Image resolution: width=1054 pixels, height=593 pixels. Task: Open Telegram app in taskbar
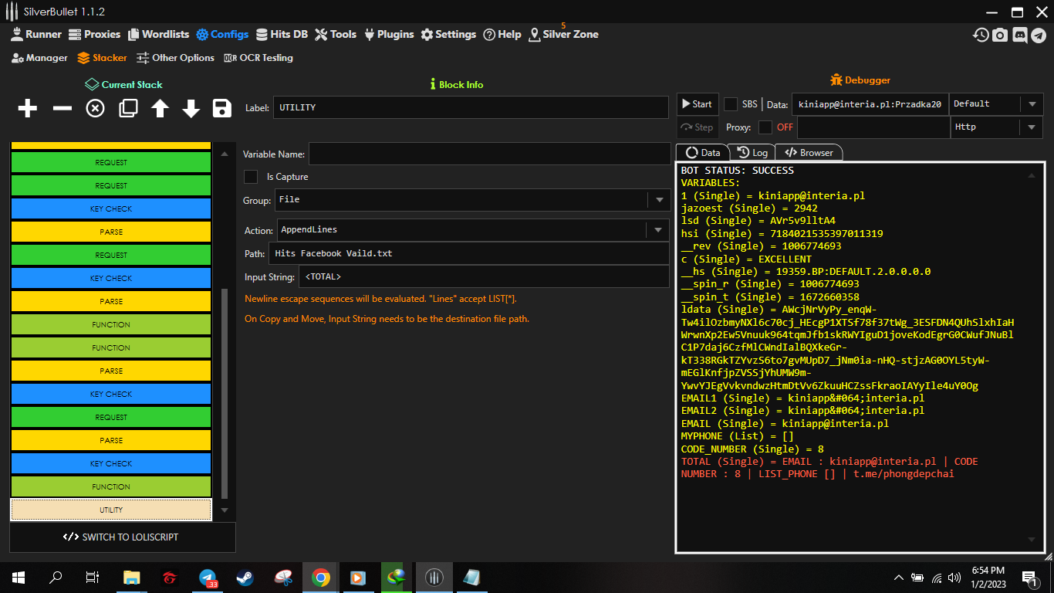208,577
